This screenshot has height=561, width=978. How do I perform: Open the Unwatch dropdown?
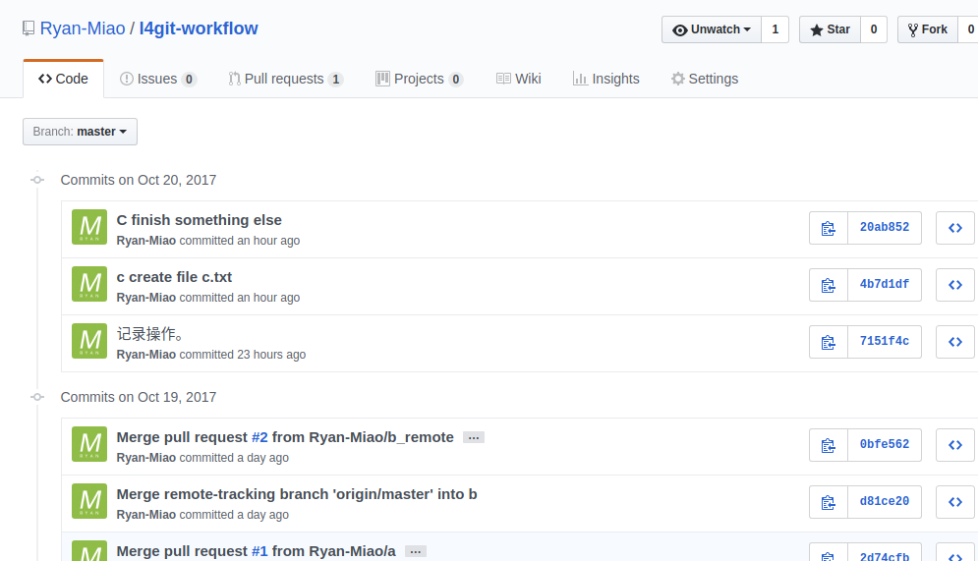[x=712, y=29]
